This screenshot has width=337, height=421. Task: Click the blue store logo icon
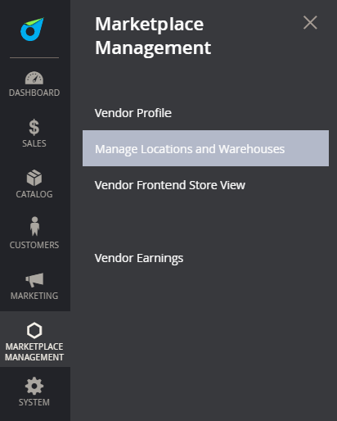click(x=32, y=29)
